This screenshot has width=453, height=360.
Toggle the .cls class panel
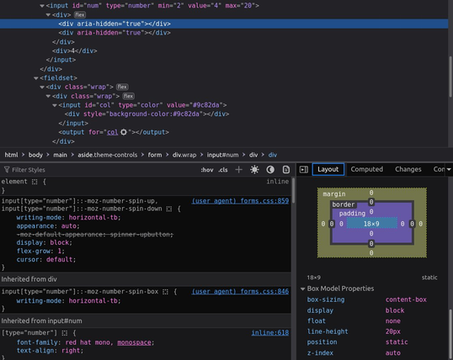point(223,170)
